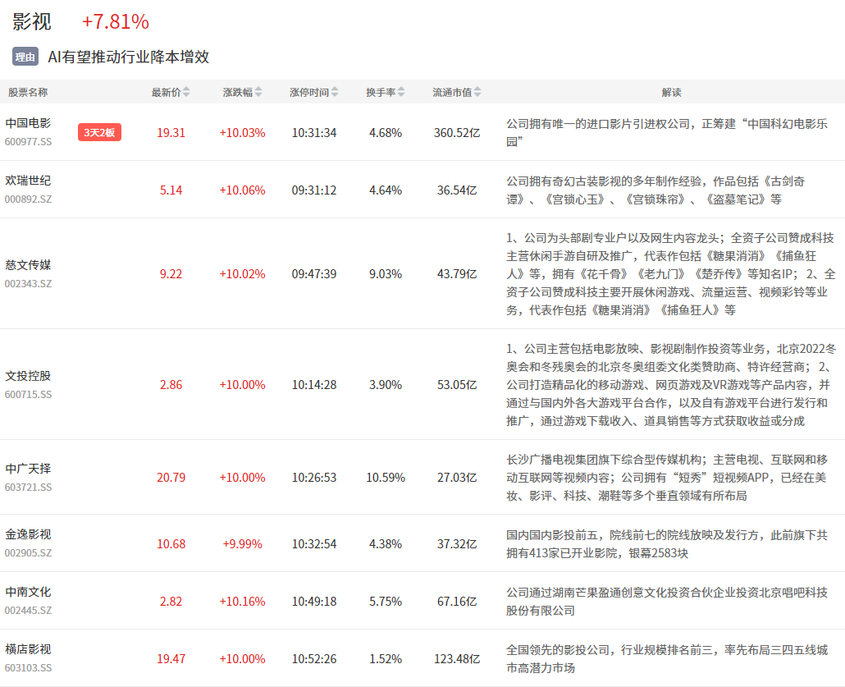Click change value +9.99%

[x=242, y=544]
